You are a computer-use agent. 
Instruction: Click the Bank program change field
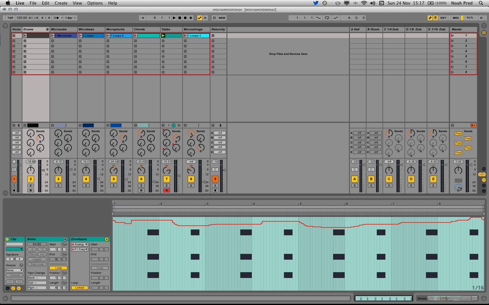(37, 278)
